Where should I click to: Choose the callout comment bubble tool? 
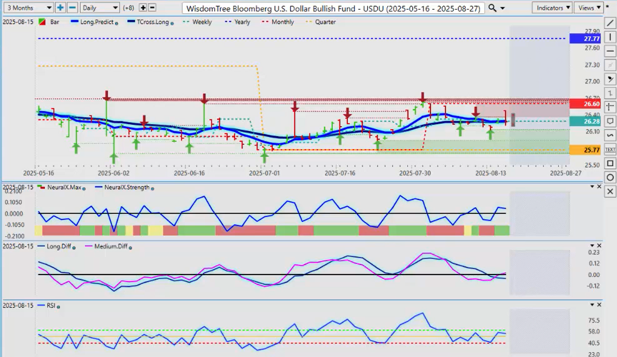[x=610, y=121]
